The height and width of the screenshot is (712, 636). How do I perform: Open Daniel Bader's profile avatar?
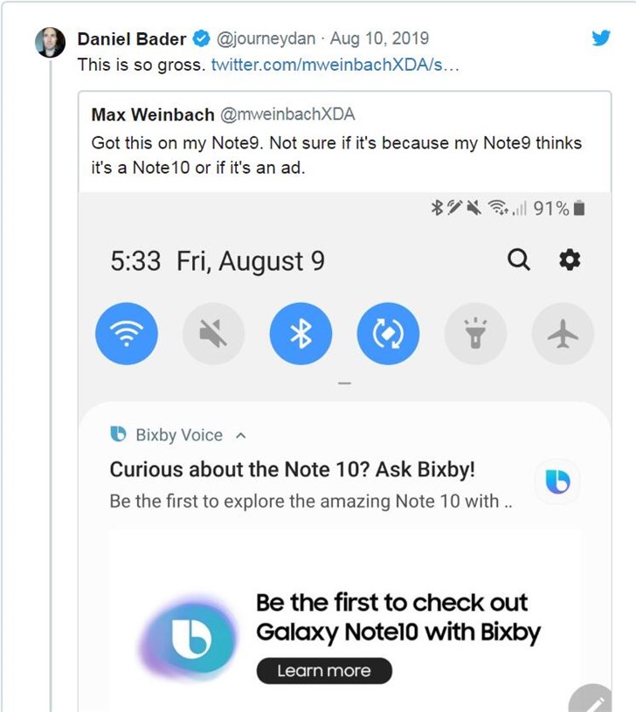[50, 41]
